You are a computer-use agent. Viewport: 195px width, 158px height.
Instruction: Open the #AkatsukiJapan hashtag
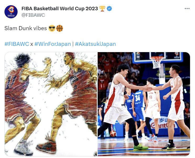coord(95,44)
